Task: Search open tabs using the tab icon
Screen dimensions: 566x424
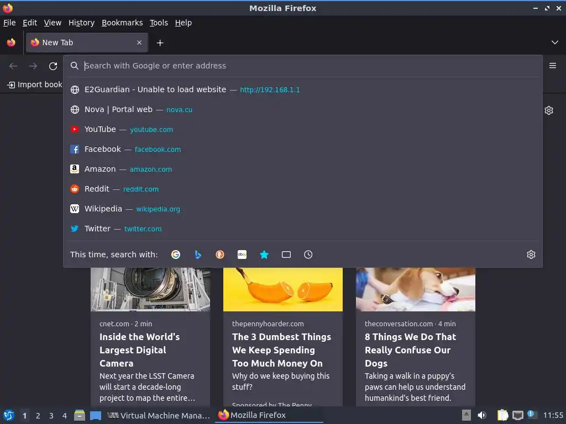Action: [x=286, y=255]
